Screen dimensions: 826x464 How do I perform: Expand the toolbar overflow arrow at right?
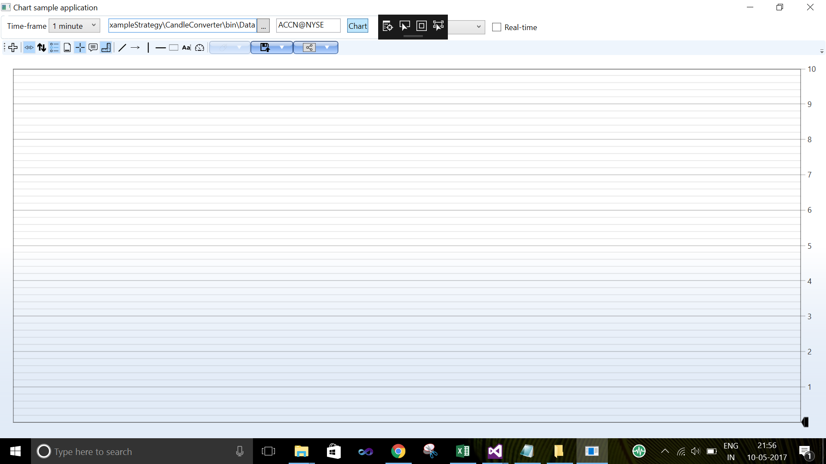[x=822, y=51]
